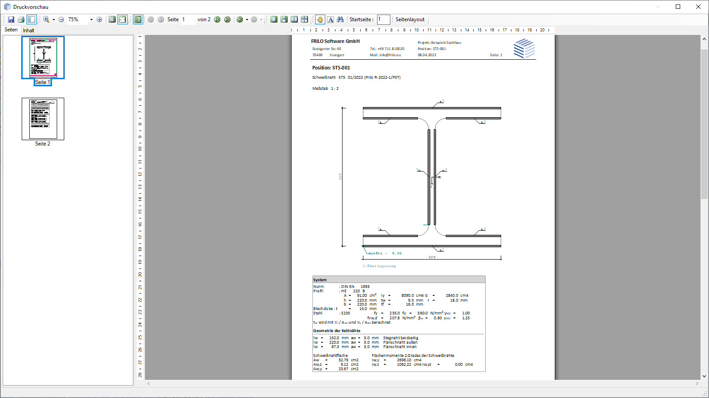
Task: Open the back navigation dropdown arrow
Action: [247, 19]
